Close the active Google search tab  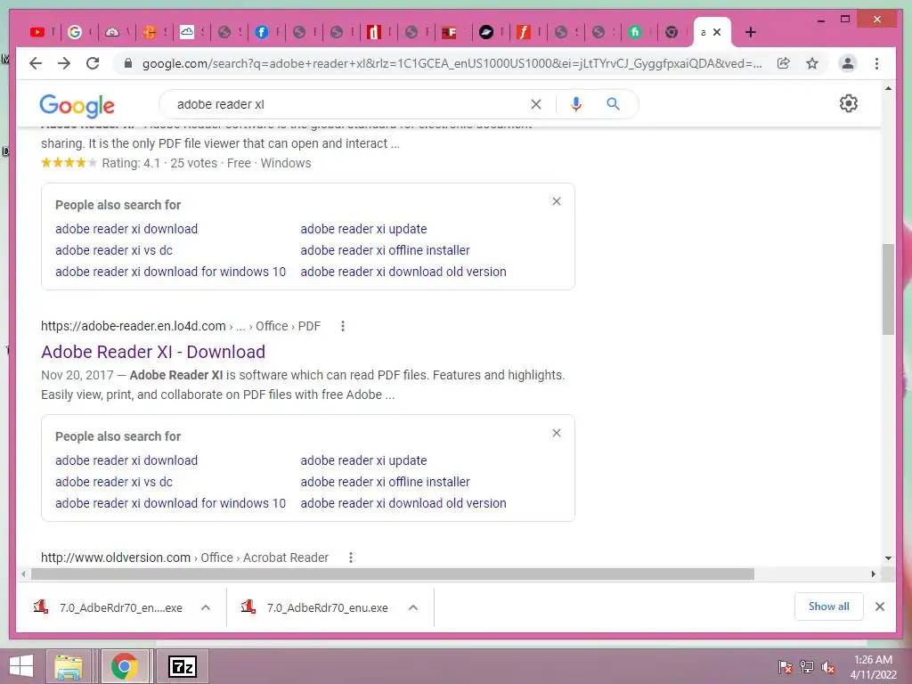click(717, 32)
